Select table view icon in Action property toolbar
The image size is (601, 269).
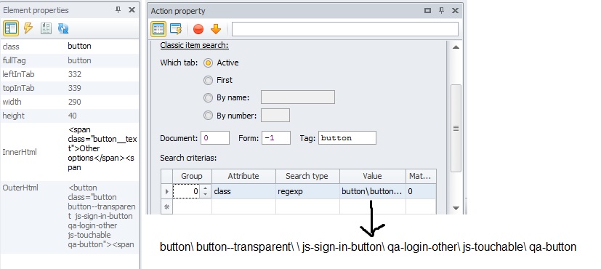158,29
